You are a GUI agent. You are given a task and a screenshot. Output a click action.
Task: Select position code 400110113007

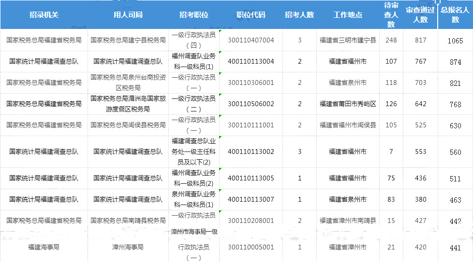point(251,199)
